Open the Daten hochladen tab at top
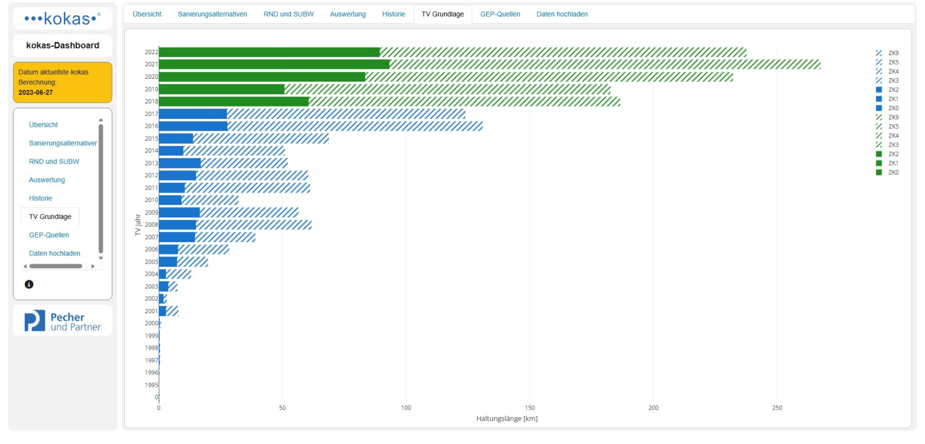This screenshot has height=444, width=925. pos(562,14)
